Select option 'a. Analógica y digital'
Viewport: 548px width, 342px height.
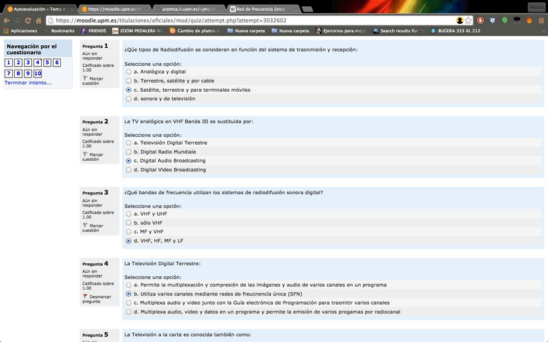click(129, 72)
